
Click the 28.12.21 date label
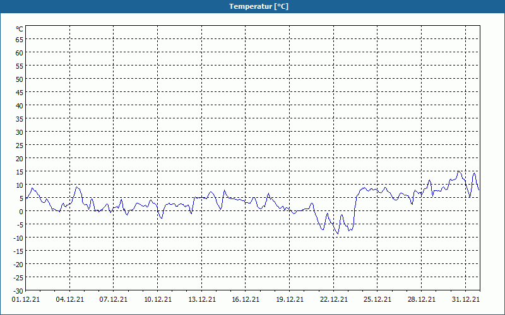pyautogui.click(x=421, y=299)
